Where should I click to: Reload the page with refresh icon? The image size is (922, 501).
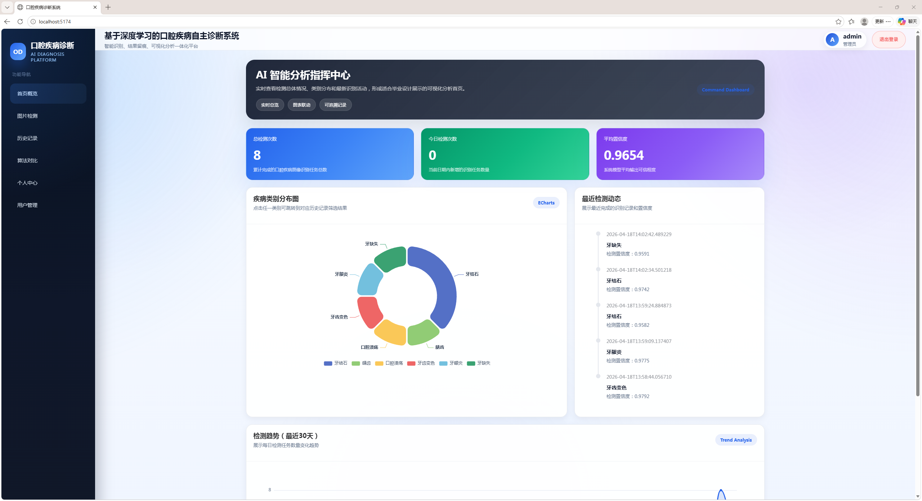(20, 22)
